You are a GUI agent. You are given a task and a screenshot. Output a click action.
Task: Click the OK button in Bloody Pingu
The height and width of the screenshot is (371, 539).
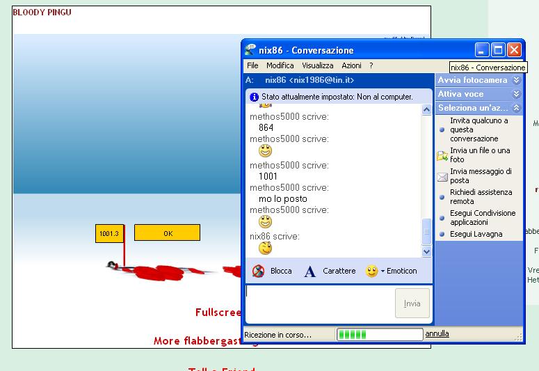pyautogui.click(x=167, y=233)
